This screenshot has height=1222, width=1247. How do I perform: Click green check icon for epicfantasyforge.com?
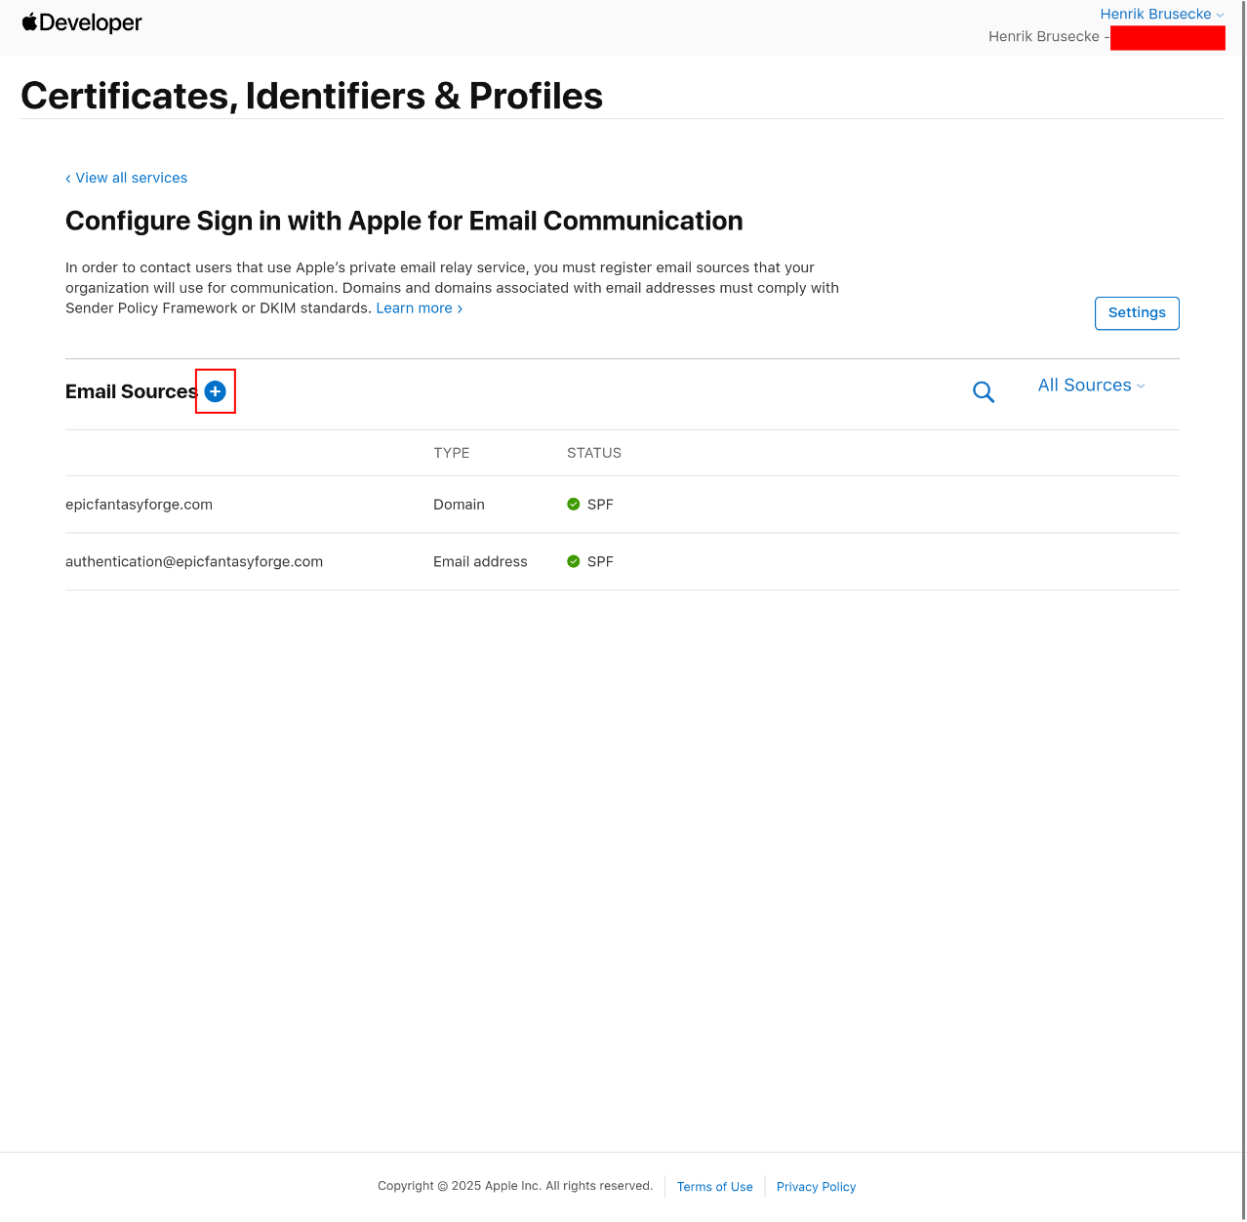574,505
